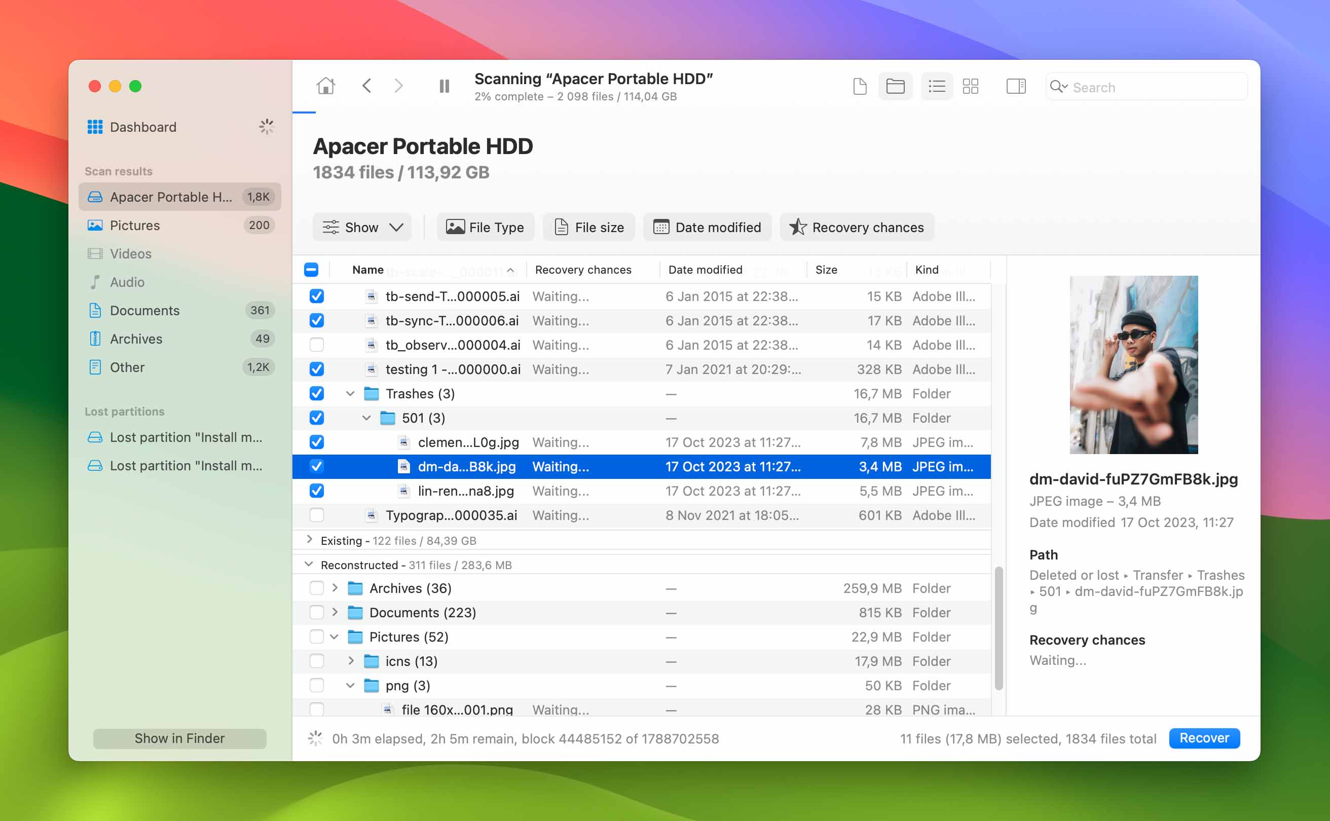The height and width of the screenshot is (821, 1330).
Task: Select the lin-ren...na8.jpg file icon
Action: click(x=403, y=491)
